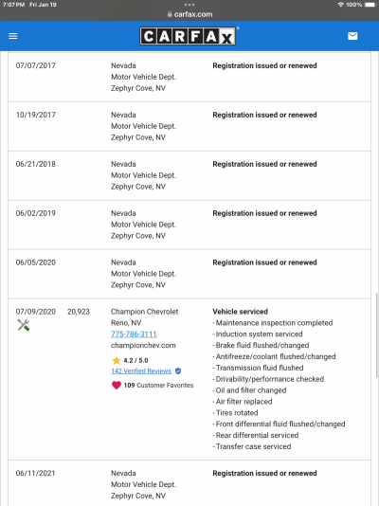Image resolution: width=379 pixels, height=506 pixels.
Task: Tap the lock icon beside carfax.com
Action: click(170, 14)
